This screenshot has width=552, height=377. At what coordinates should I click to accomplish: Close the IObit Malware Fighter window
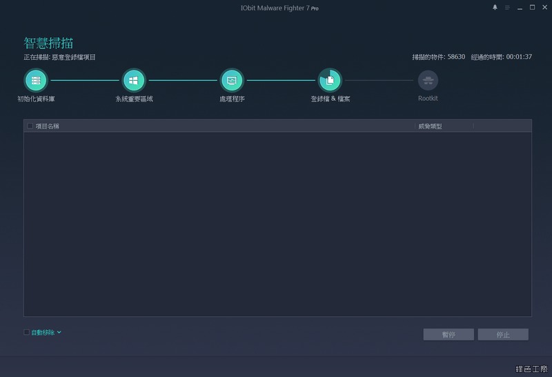544,8
